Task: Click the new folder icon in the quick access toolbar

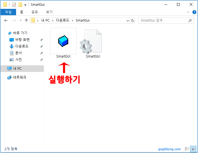Action: coord(20,5)
